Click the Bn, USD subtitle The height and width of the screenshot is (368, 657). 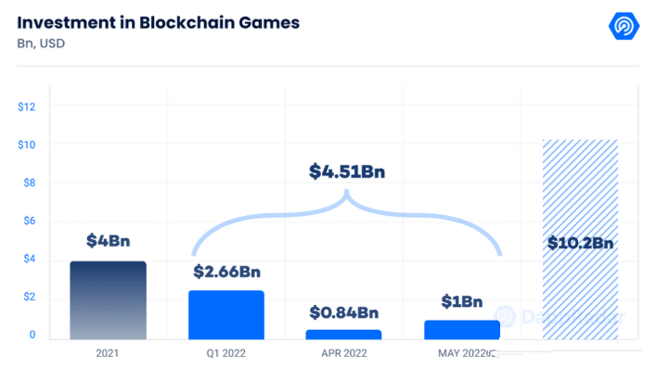pos(41,44)
